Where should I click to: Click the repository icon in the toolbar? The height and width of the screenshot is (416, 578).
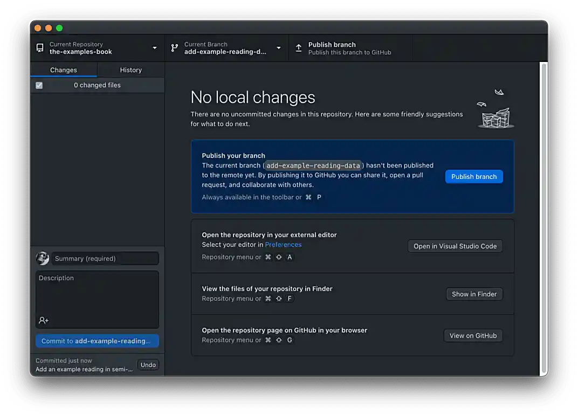pos(40,48)
